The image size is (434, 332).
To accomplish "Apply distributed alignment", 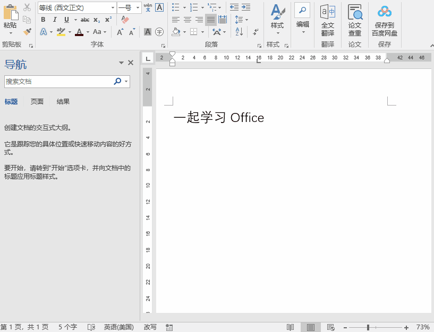I will [x=223, y=20].
